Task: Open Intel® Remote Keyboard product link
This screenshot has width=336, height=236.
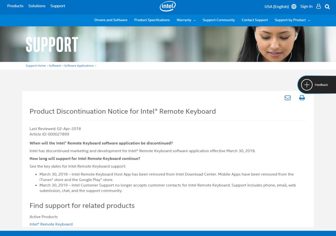Action: click(51, 224)
